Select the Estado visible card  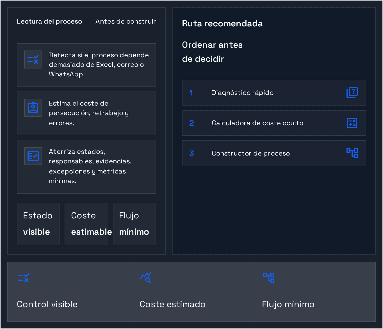(38, 224)
